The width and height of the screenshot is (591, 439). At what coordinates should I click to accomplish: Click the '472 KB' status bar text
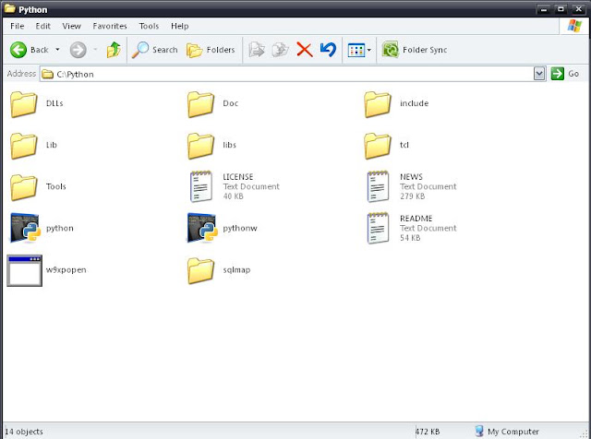(428, 432)
